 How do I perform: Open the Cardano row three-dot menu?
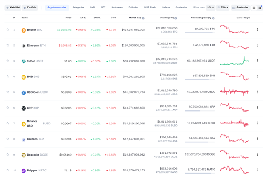tap(257, 138)
